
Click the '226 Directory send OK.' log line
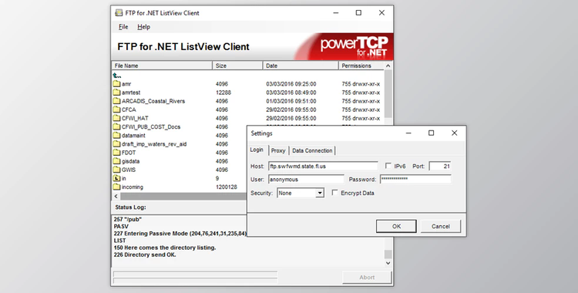145,255
